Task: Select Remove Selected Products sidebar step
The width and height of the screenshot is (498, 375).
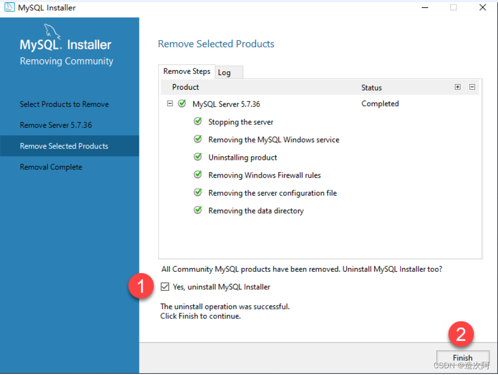Action: tap(69, 146)
